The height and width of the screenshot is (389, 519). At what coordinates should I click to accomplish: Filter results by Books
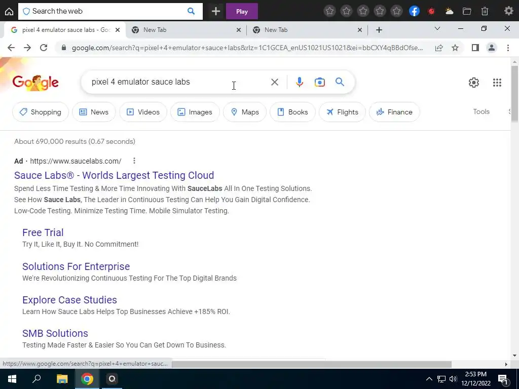click(x=292, y=112)
